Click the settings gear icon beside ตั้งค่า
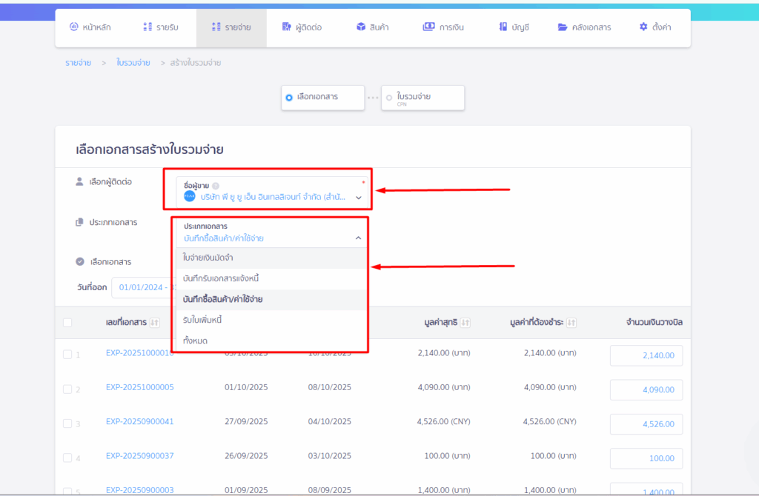Screen dimensions: 759x496 (x=643, y=27)
